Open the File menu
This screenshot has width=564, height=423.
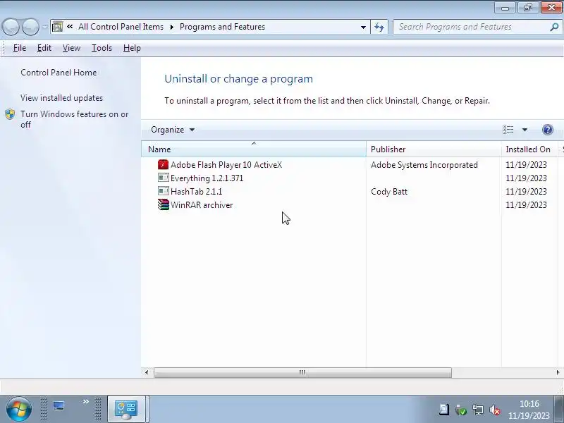(x=20, y=48)
